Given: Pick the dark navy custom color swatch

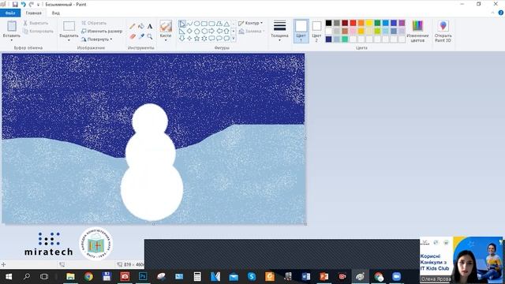Looking at the screenshot, I should [328, 39].
